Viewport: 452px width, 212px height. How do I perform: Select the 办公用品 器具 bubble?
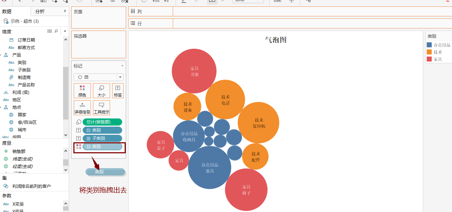click(209, 168)
